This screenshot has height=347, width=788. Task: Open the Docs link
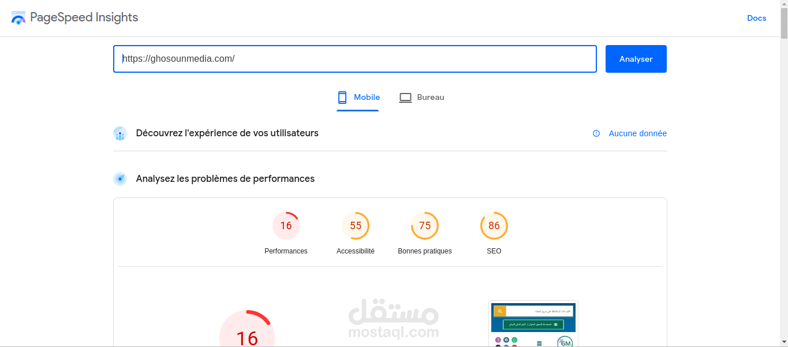tap(756, 18)
